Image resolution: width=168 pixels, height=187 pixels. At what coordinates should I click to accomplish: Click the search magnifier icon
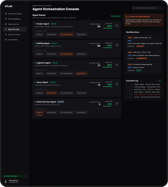[134, 8]
